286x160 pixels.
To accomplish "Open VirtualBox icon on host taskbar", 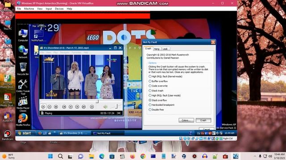I will coord(184,156).
